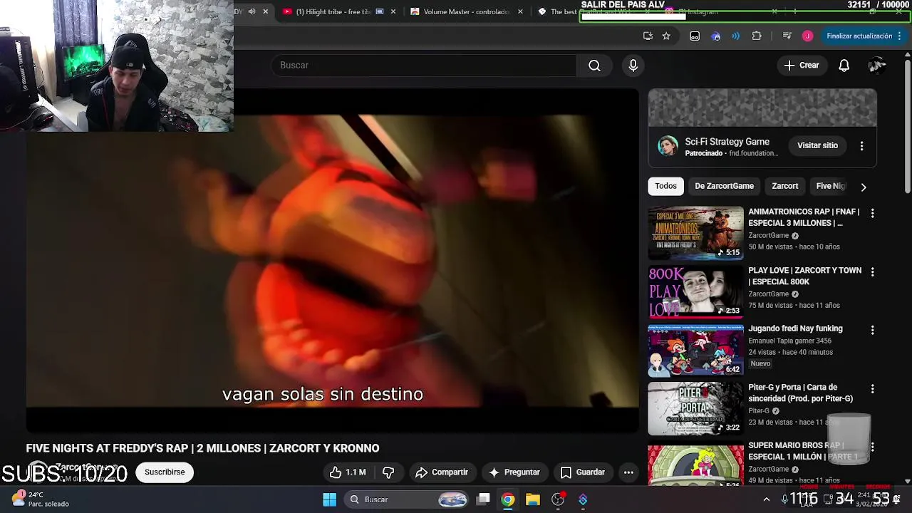
Task: Open File Explorer from the taskbar
Action: click(533, 499)
